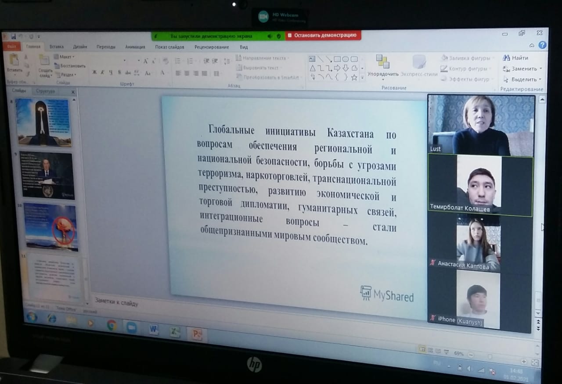The image size is (562, 384).
Task: Click Найти to find text
Action: coord(515,58)
